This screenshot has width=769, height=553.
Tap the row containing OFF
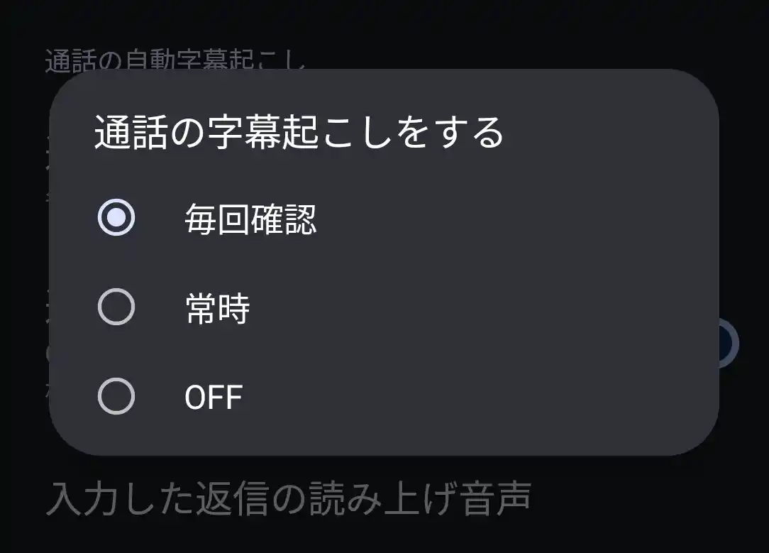[x=284, y=396]
